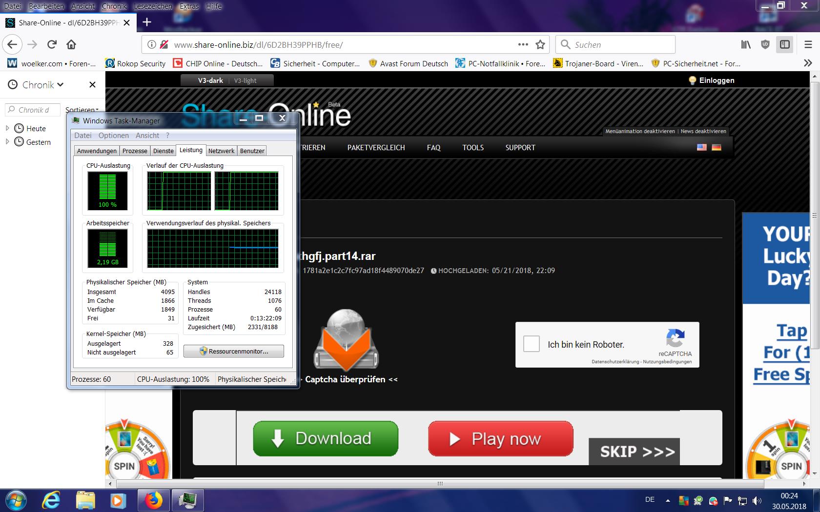Click the Einloggen link

pyautogui.click(x=711, y=80)
